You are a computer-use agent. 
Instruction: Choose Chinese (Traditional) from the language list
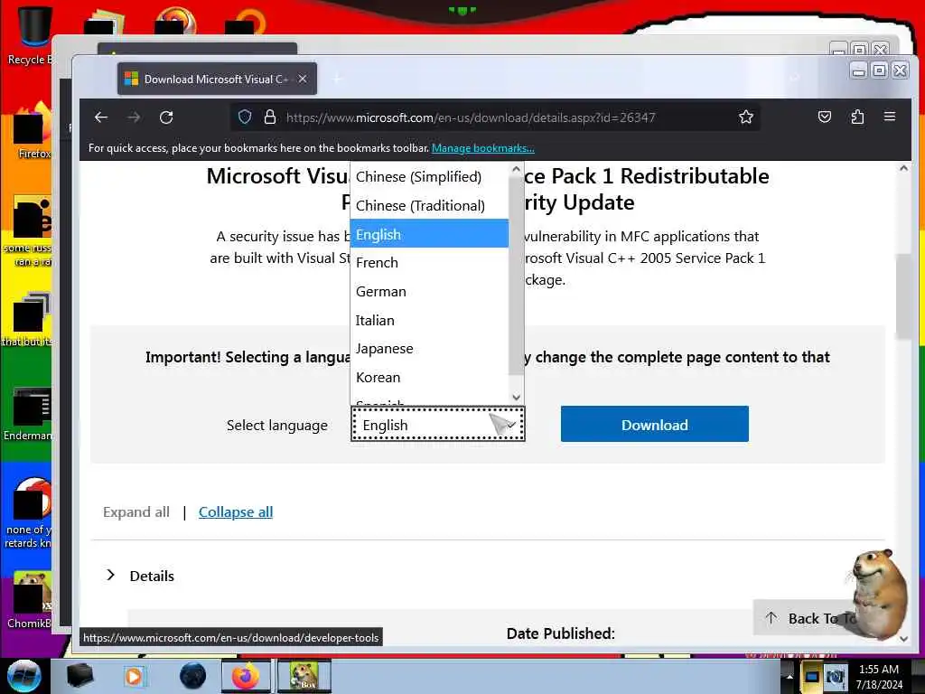point(429,205)
